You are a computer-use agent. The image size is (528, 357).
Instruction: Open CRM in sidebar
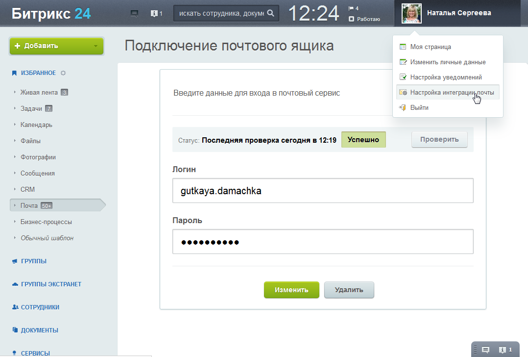point(27,189)
